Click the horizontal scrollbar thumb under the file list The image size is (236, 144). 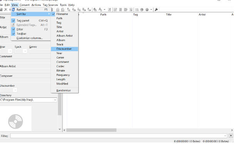[x=91, y=130]
